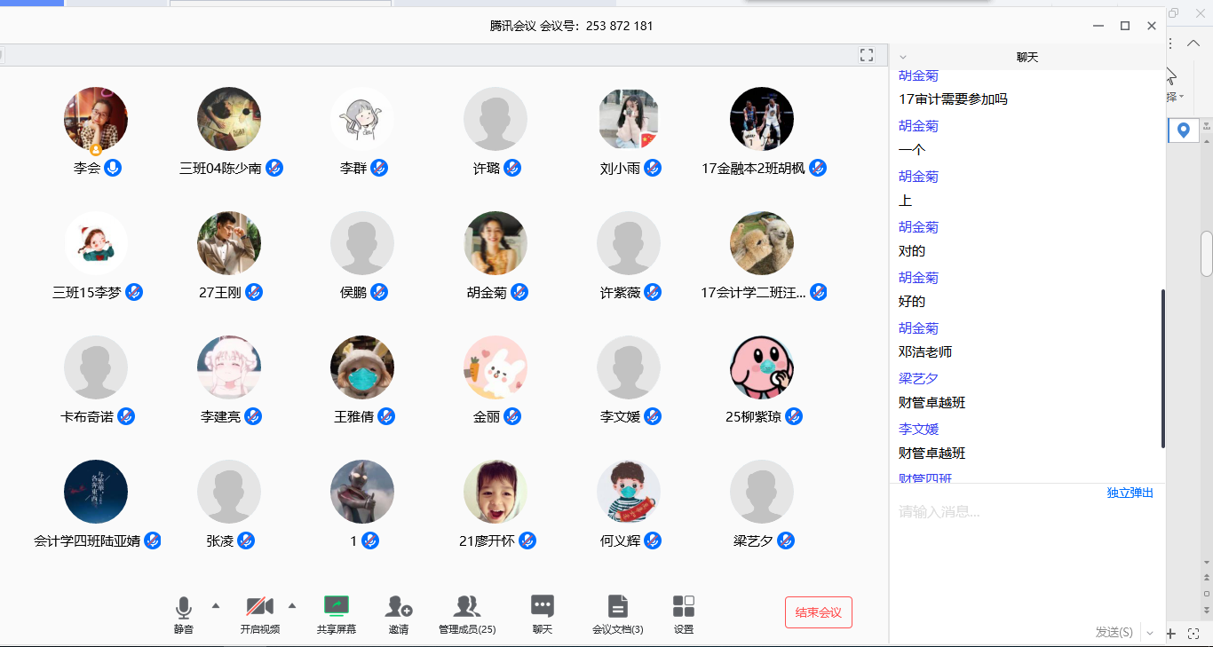Image resolution: width=1213 pixels, height=647 pixels.
Task: Click the 结束会议 end meeting button
Action: coord(818,612)
